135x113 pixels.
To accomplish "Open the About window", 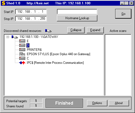I will click(x=119, y=103).
